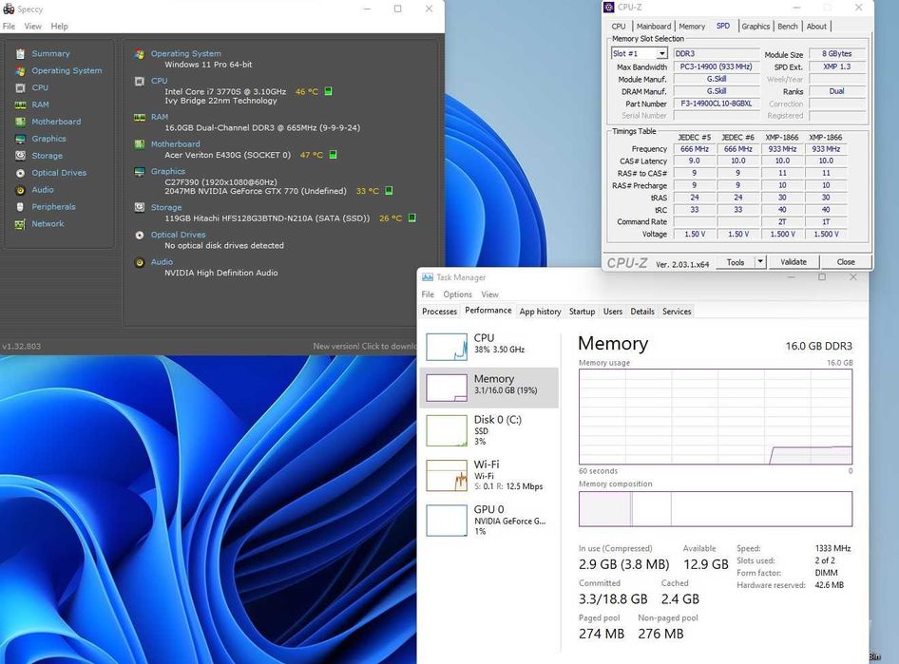Click the Graphics icon beside its summary heading
This screenshot has height=664, width=899.
pyautogui.click(x=140, y=172)
